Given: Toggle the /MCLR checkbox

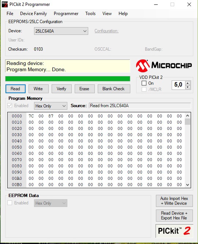Looking at the screenshot, I should click(x=144, y=89).
